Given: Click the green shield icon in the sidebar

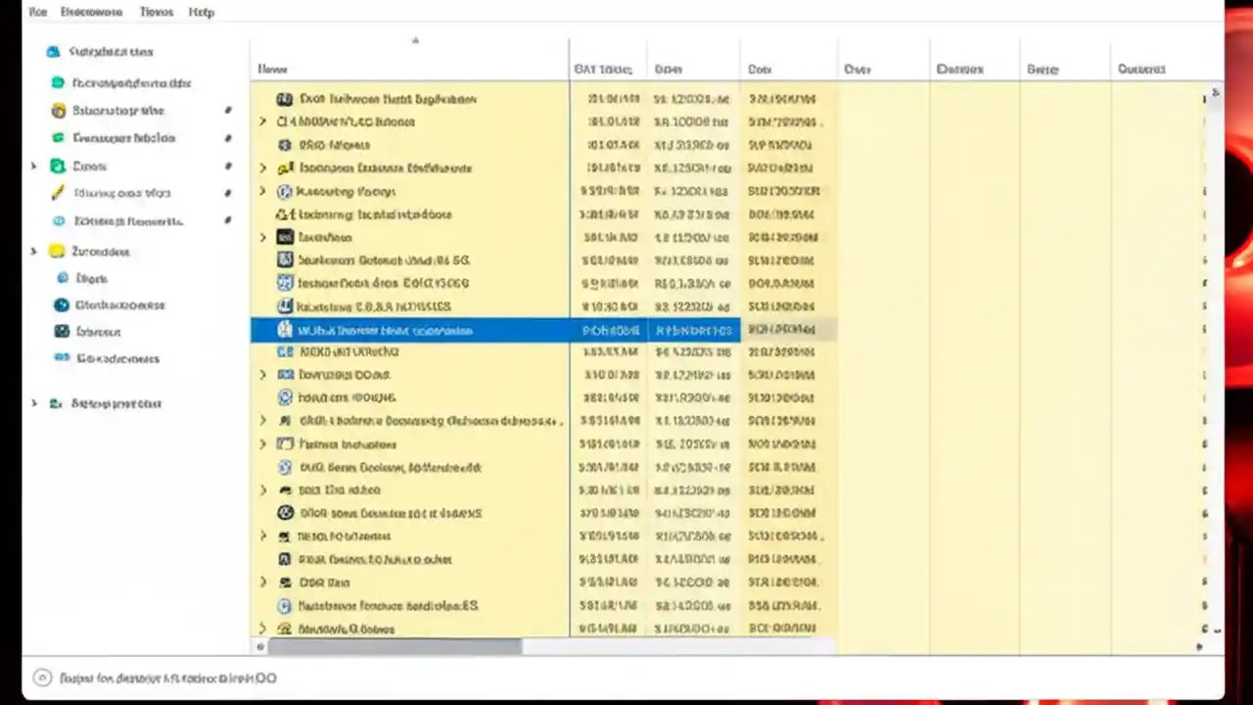Looking at the screenshot, I should point(56,137).
